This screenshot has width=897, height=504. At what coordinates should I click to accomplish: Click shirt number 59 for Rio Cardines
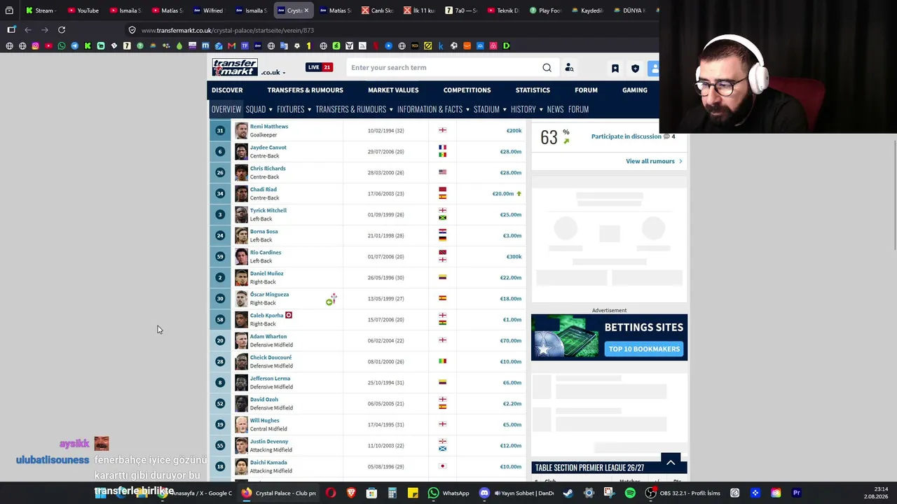(220, 257)
